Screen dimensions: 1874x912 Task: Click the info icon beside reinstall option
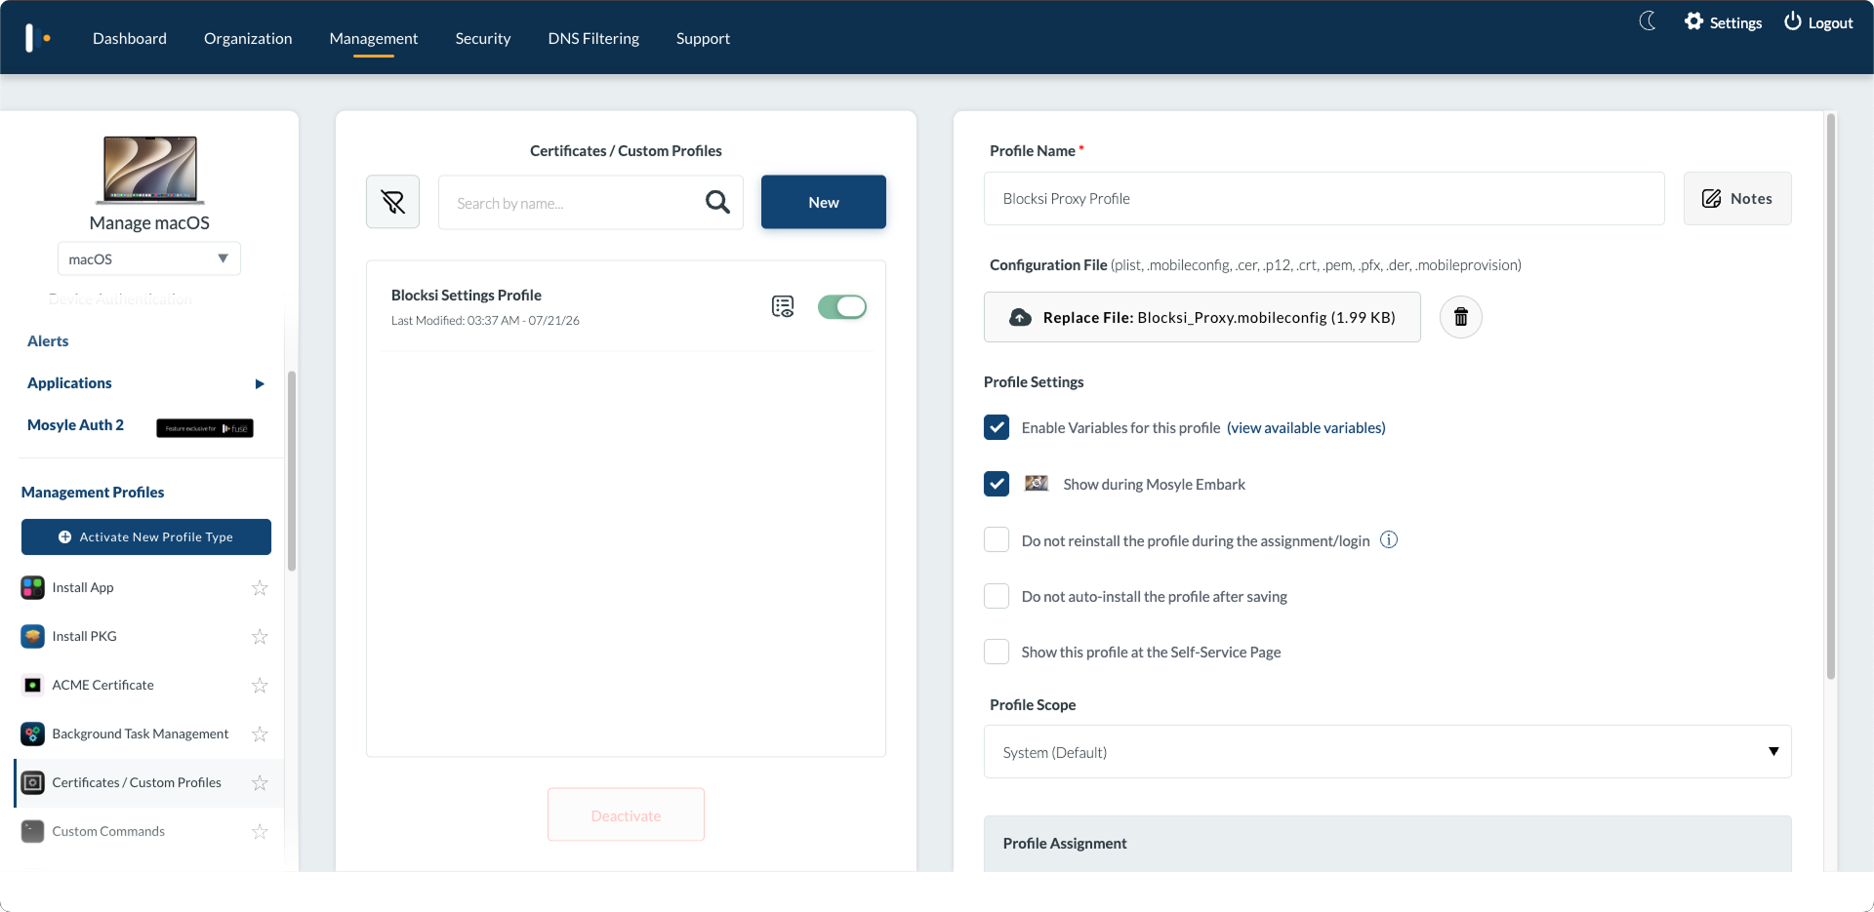pos(1389,539)
